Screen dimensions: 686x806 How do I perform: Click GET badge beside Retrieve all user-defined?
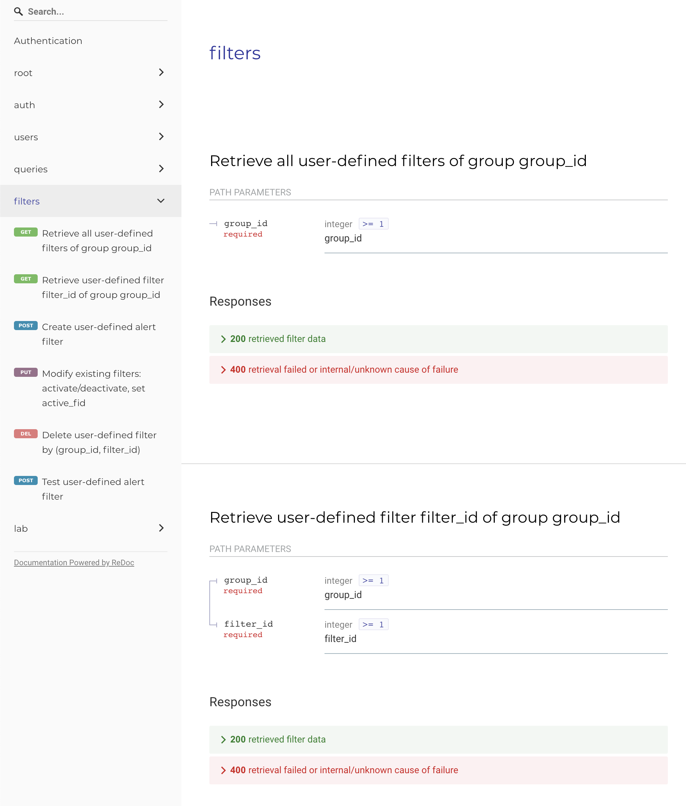coord(26,232)
